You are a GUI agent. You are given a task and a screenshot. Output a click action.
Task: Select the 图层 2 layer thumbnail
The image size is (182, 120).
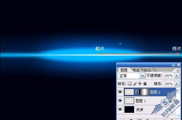pos(129,92)
